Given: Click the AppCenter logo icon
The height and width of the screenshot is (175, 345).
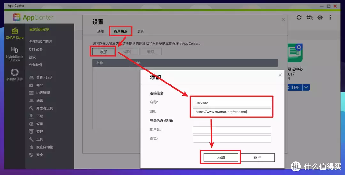Looking at the screenshot, I should click(17, 17).
